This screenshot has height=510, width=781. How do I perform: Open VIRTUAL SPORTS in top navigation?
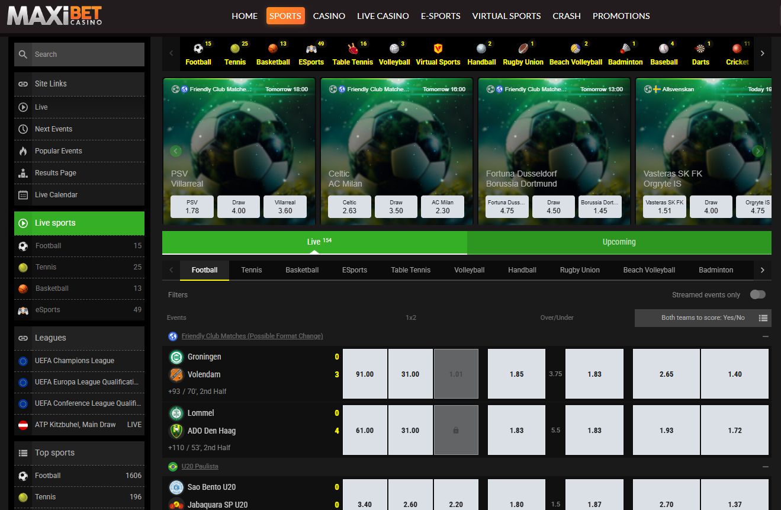coord(506,16)
